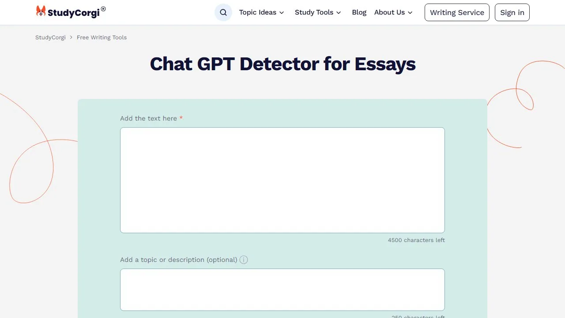Click the '4500 characters left' counter

click(x=416, y=240)
